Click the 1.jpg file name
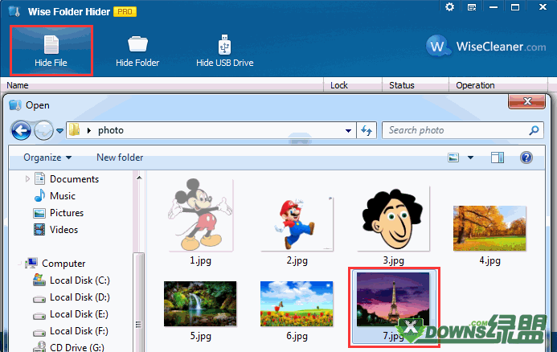This screenshot has width=557, height=352. [x=200, y=260]
